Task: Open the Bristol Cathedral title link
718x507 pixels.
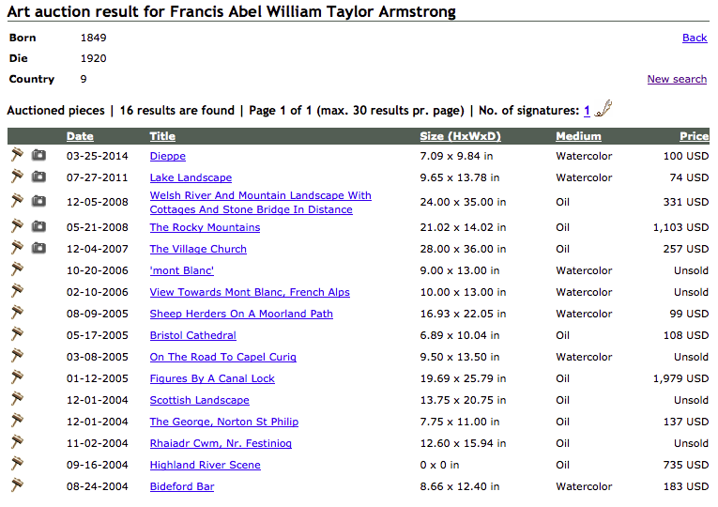Action: click(192, 335)
